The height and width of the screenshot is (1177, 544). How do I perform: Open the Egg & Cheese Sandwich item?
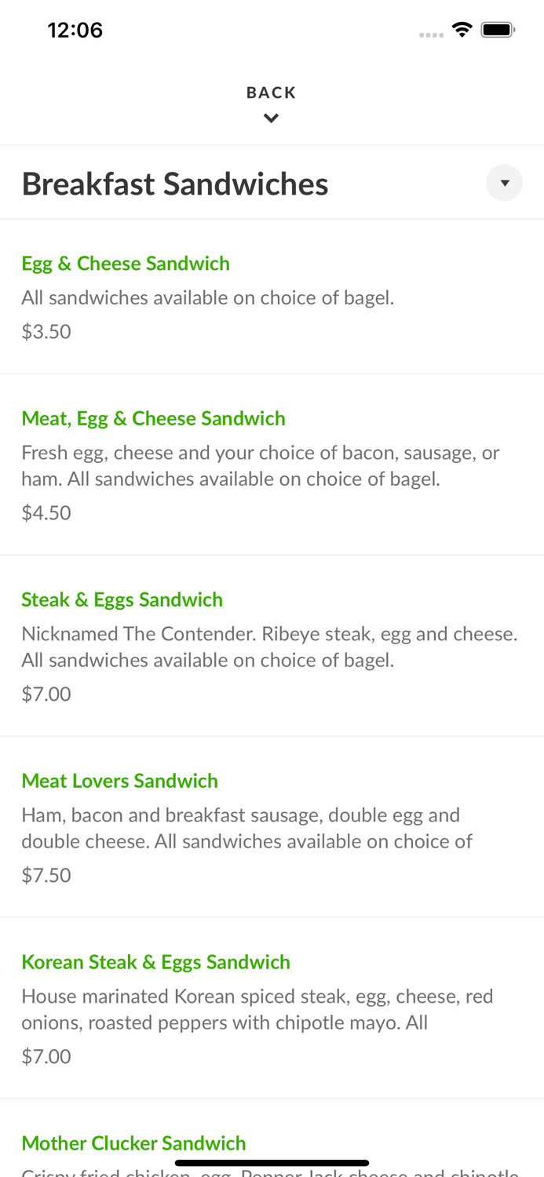point(126,263)
